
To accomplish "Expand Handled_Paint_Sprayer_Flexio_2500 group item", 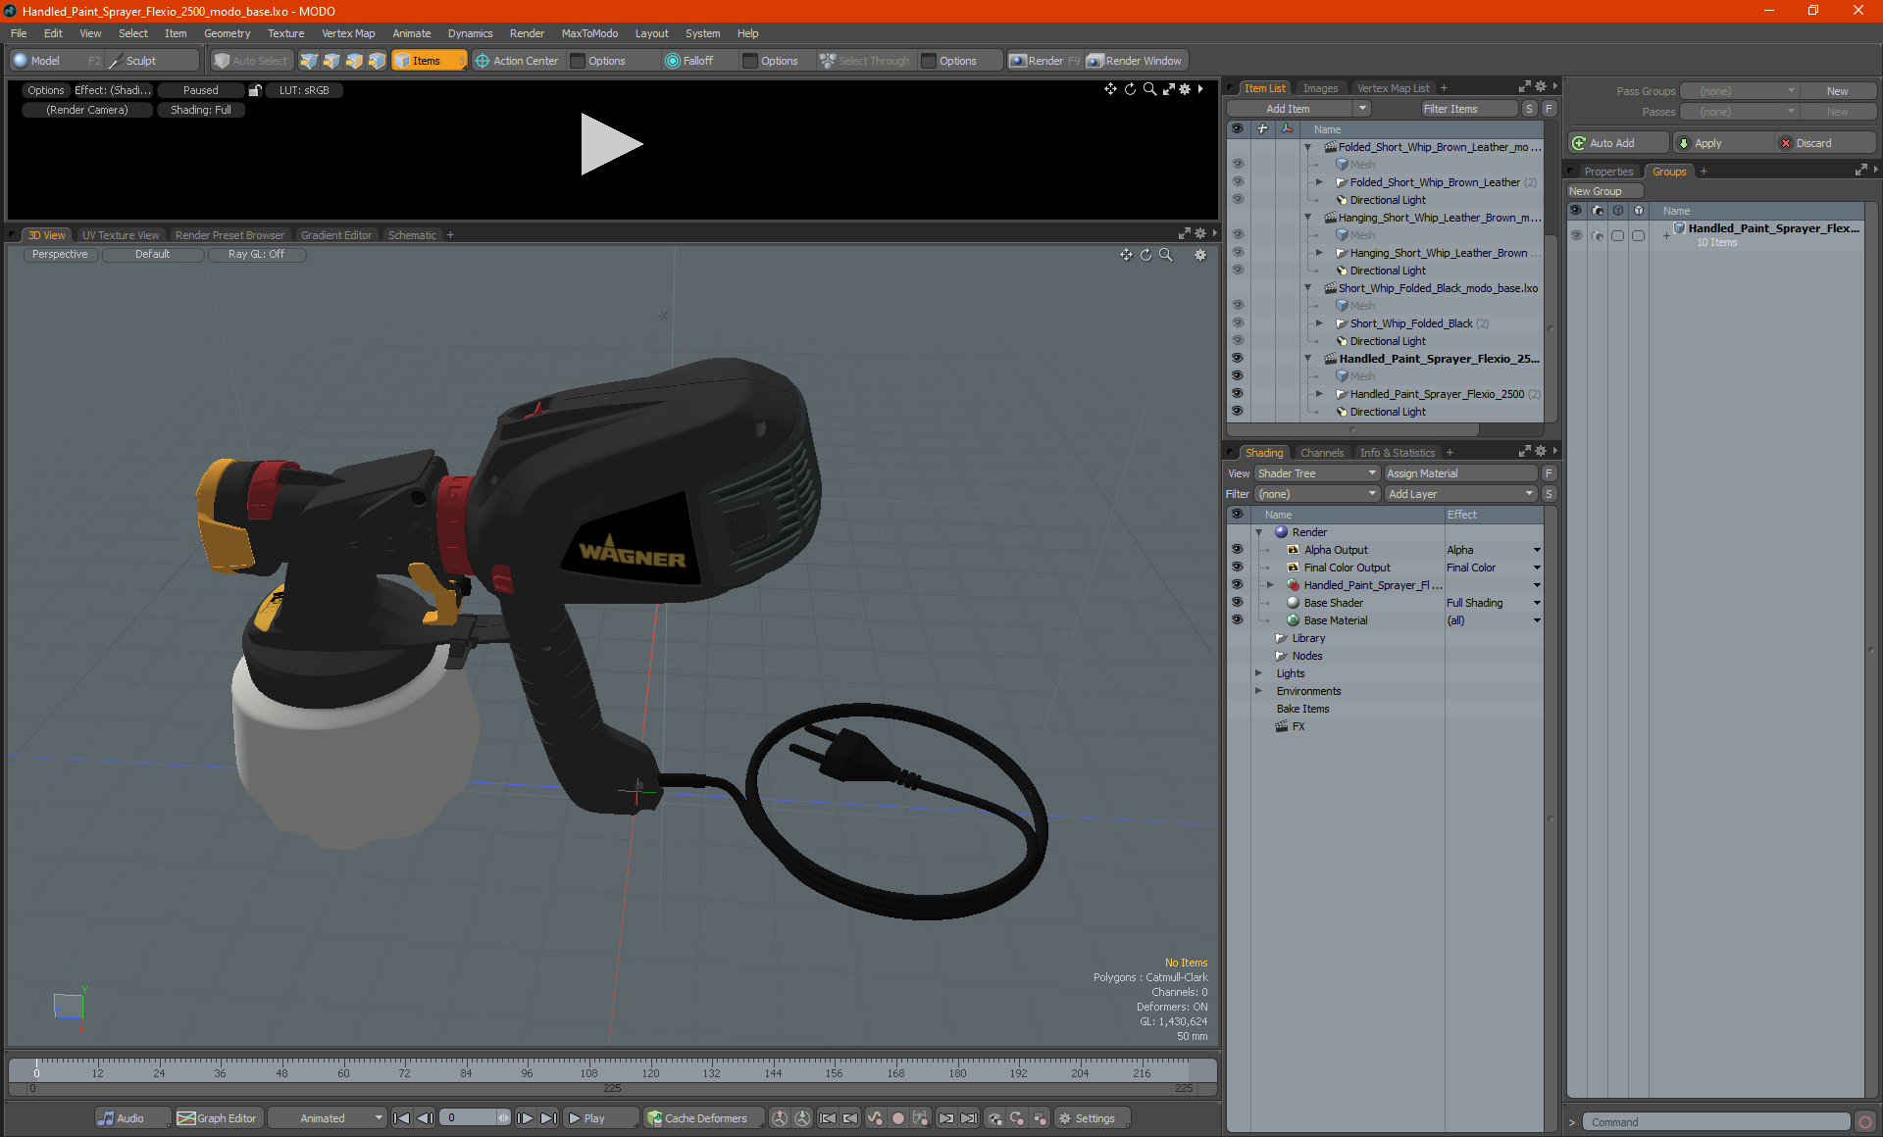I will tap(1319, 394).
